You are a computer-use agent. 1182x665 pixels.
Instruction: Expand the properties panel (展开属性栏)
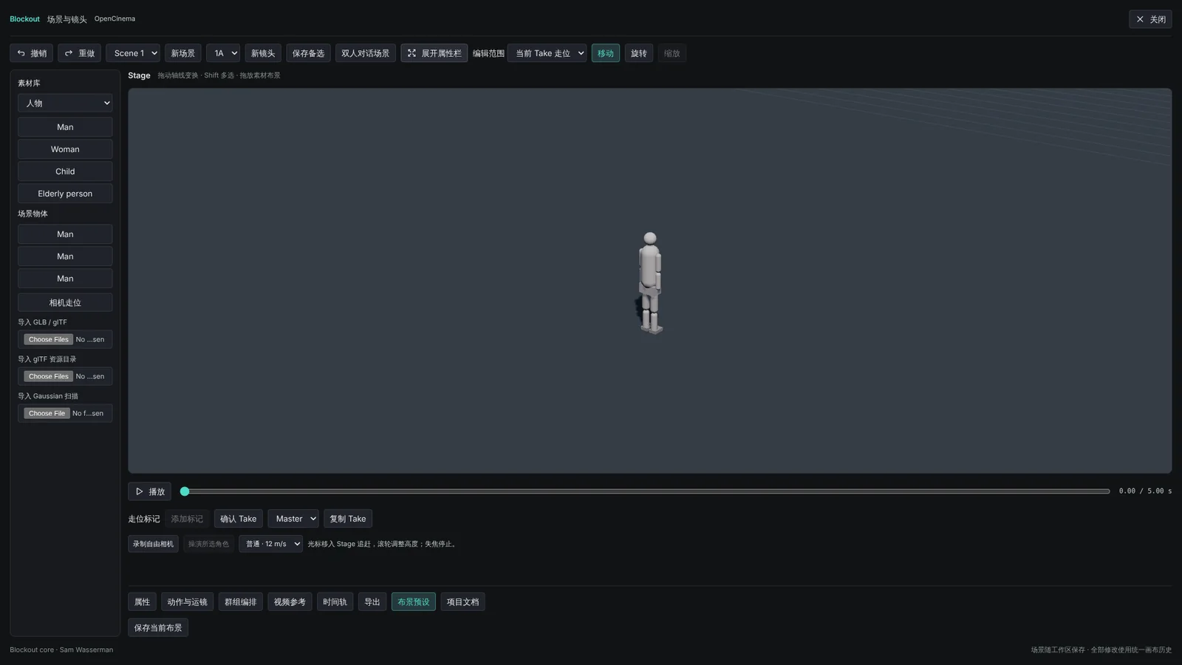(434, 53)
